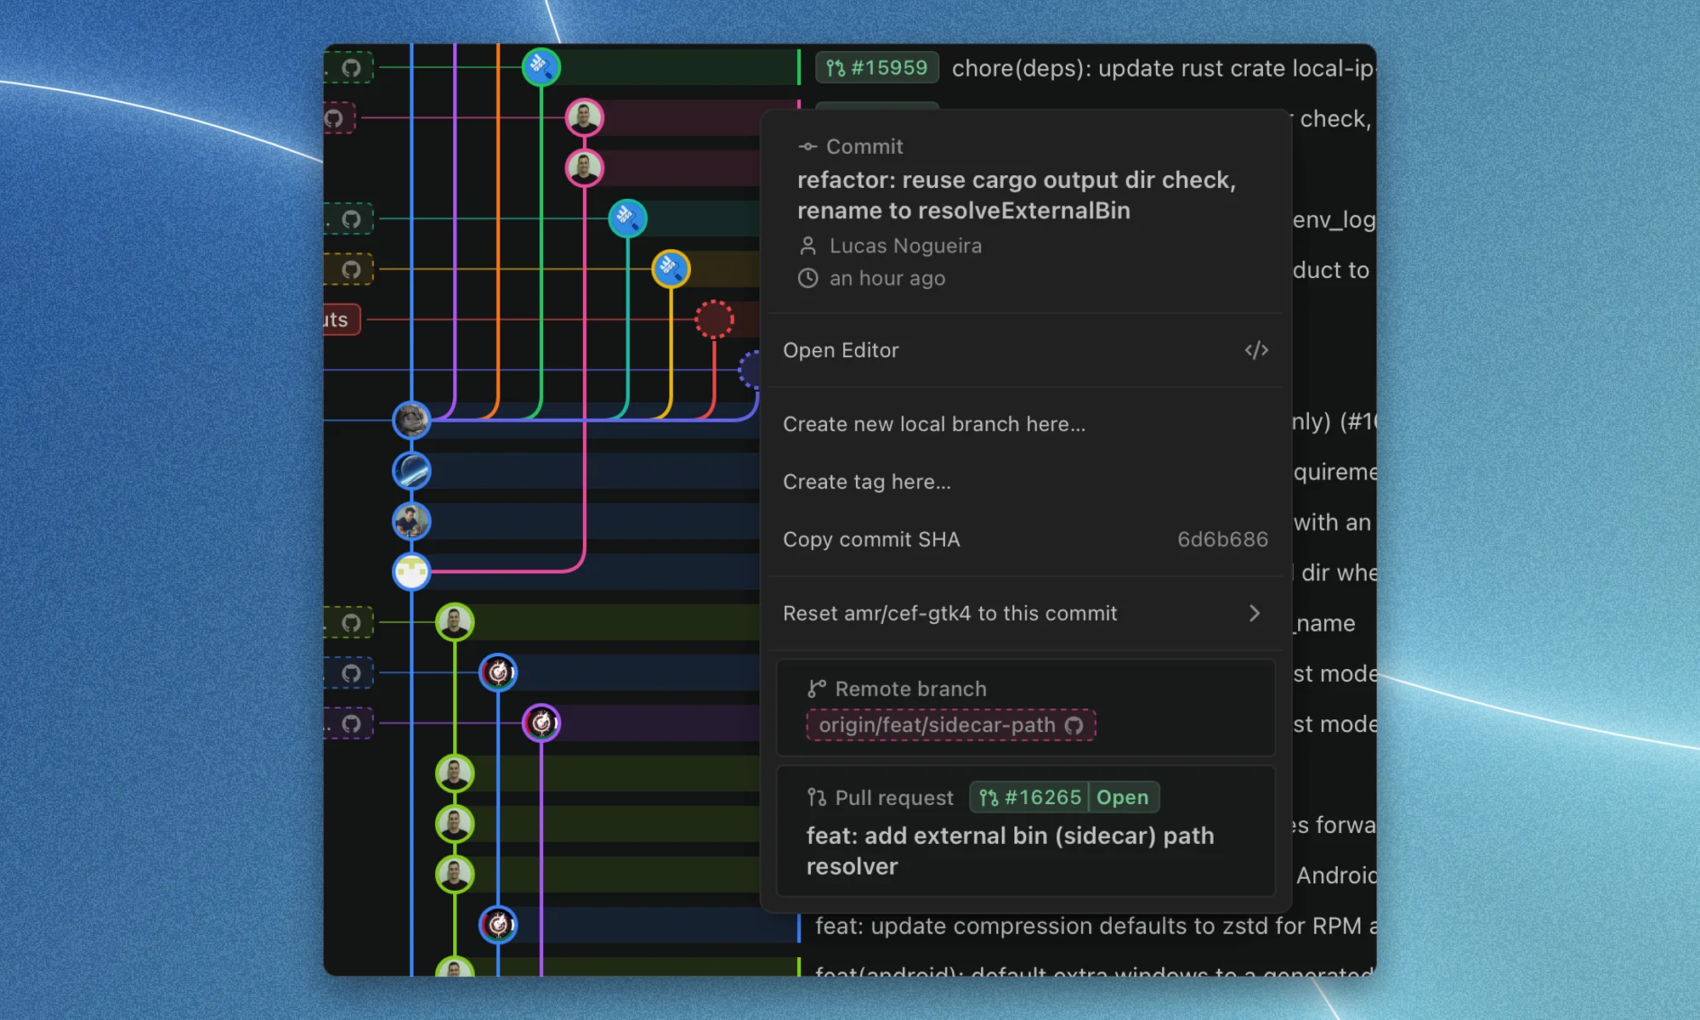Click GitHub icon inside origin/feat/sidecar-path tag
This screenshot has height=1020, width=1700.
point(1074,725)
